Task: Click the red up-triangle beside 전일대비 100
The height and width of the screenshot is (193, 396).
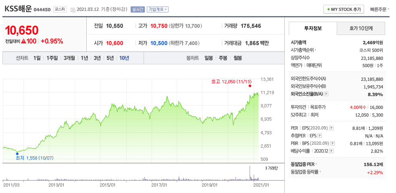Action: click(23, 41)
